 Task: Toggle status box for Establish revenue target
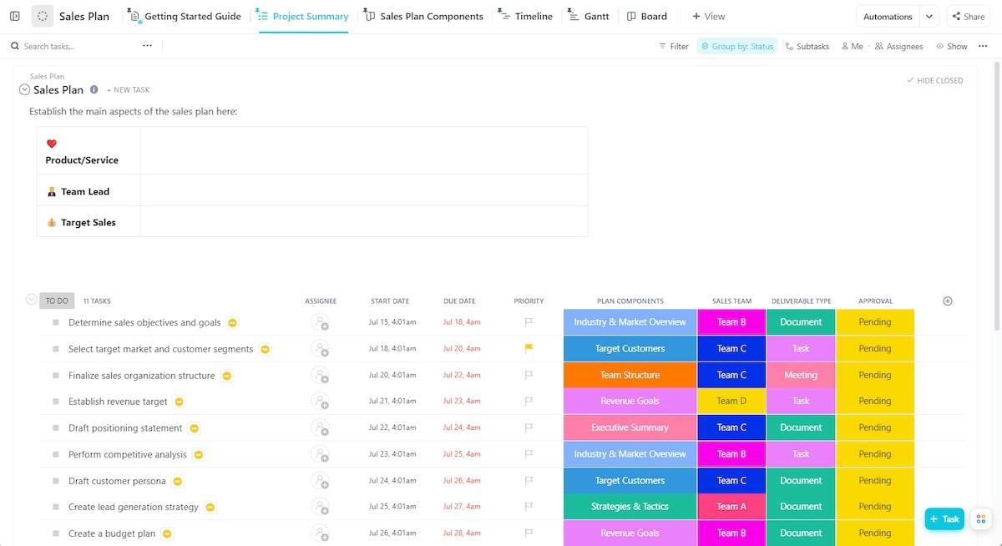56,402
